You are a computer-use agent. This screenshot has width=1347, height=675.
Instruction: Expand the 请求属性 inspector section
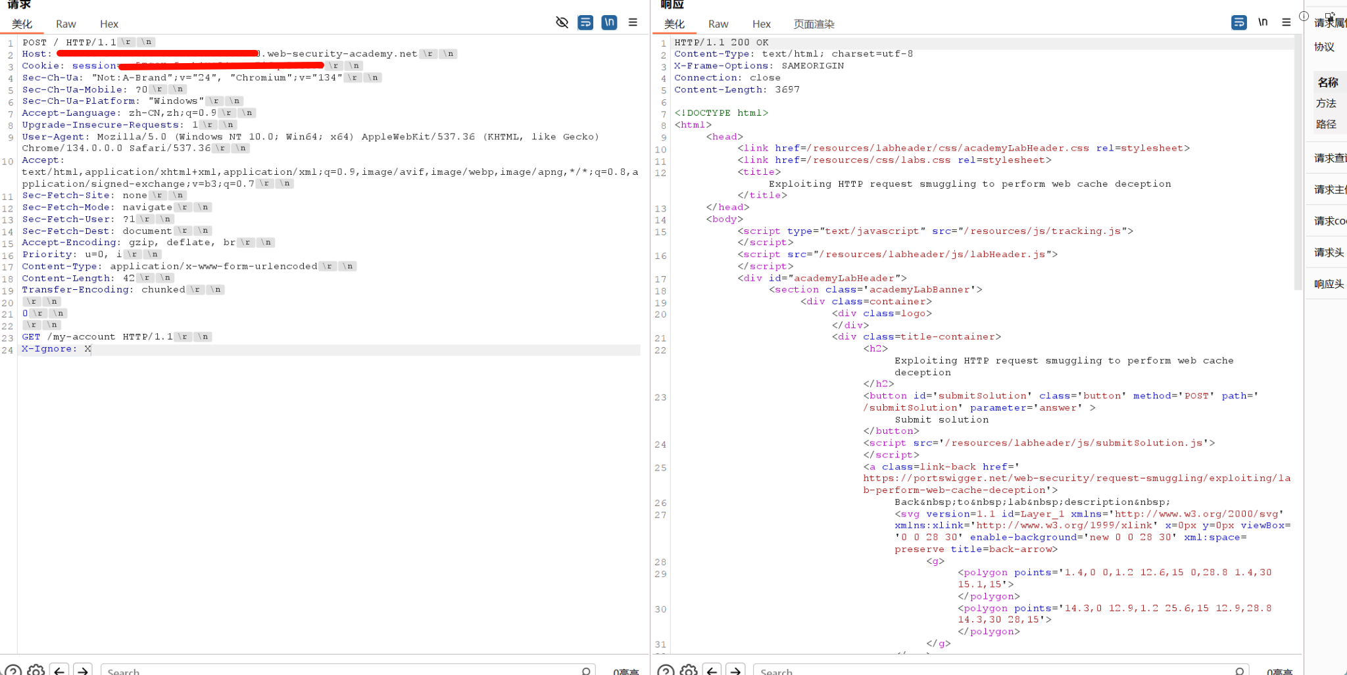tap(1330, 23)
